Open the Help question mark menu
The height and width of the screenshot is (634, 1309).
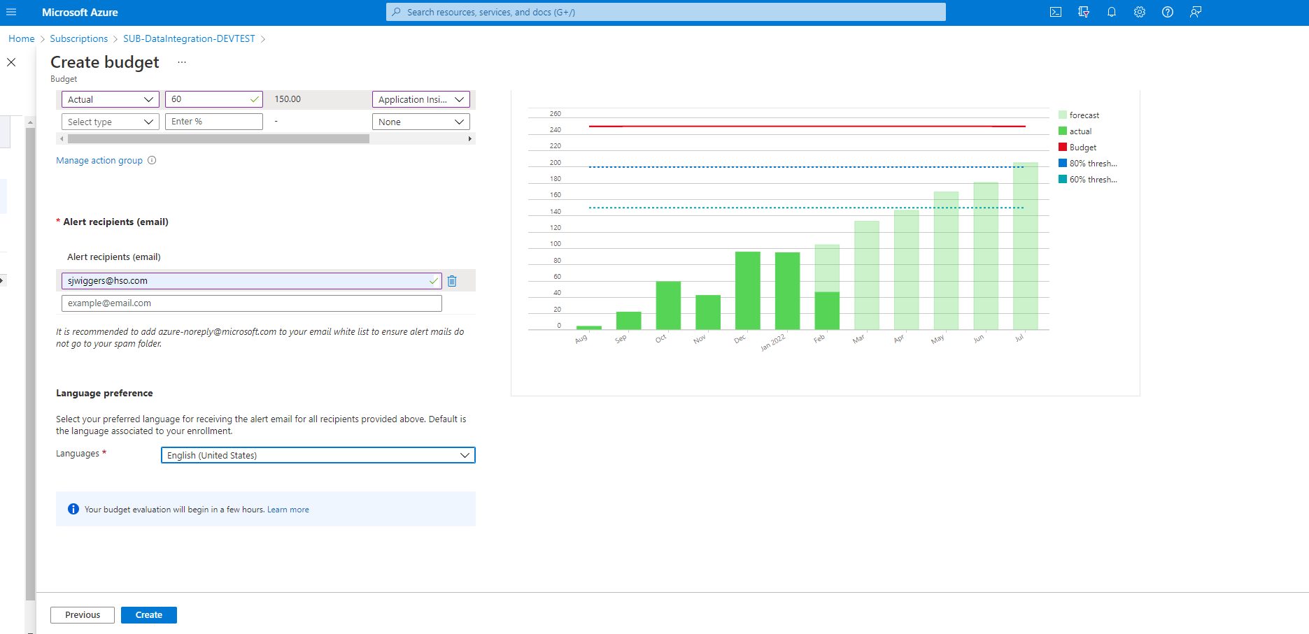point(1168,12)
